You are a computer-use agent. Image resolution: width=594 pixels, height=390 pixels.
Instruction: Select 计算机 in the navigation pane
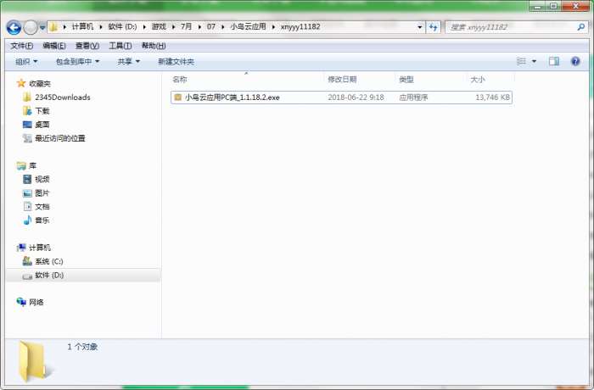40,248
